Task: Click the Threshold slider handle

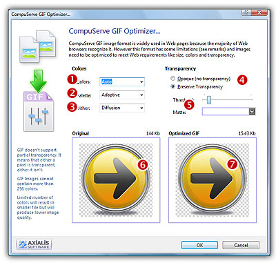Action: (209, 100)
